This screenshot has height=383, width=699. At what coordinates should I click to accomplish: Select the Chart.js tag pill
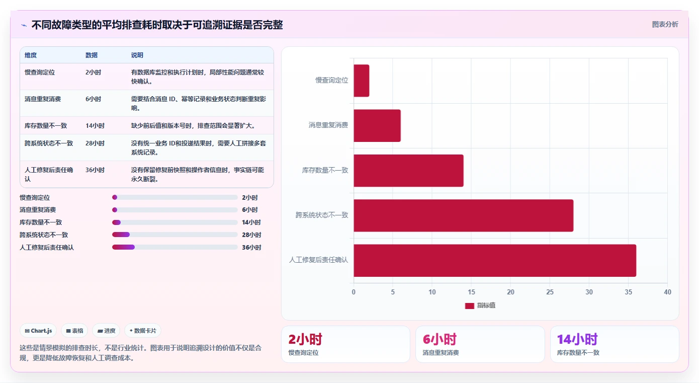point(39,331)
